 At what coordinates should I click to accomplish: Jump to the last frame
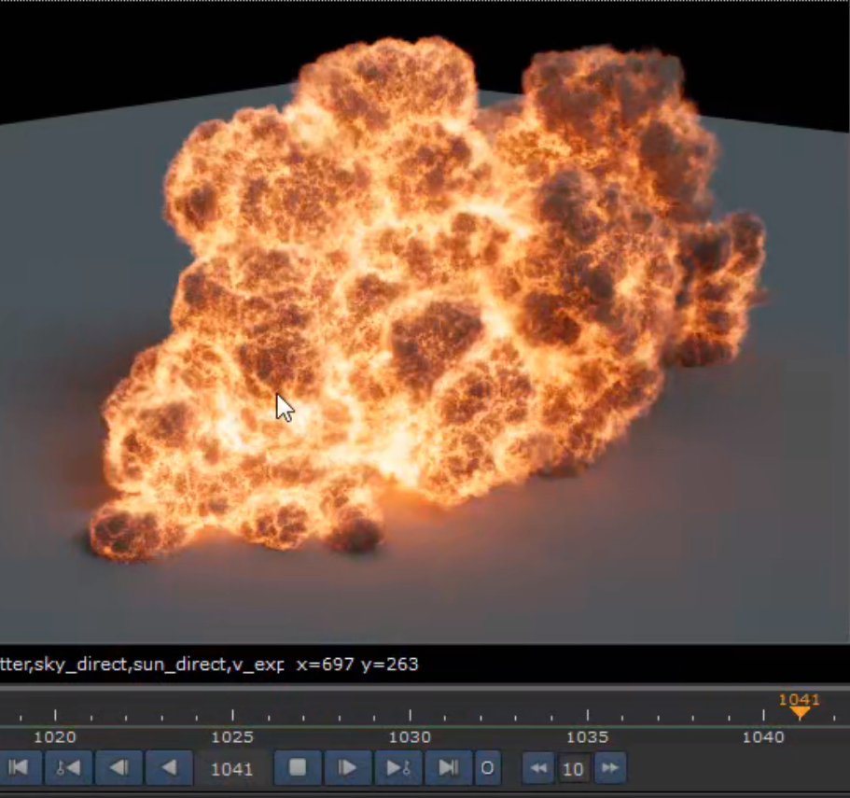click(x=448, y=767)
